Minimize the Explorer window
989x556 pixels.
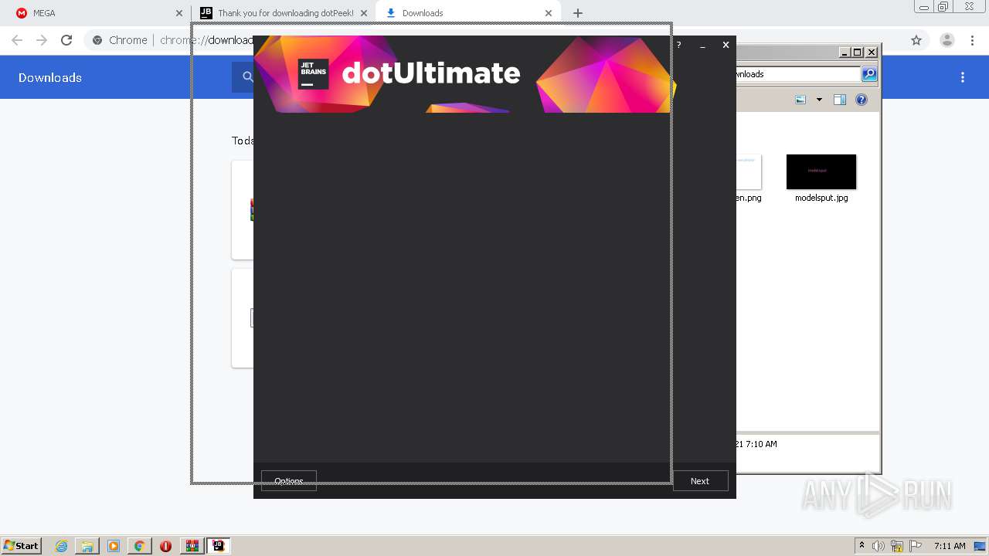pos(845,53)
